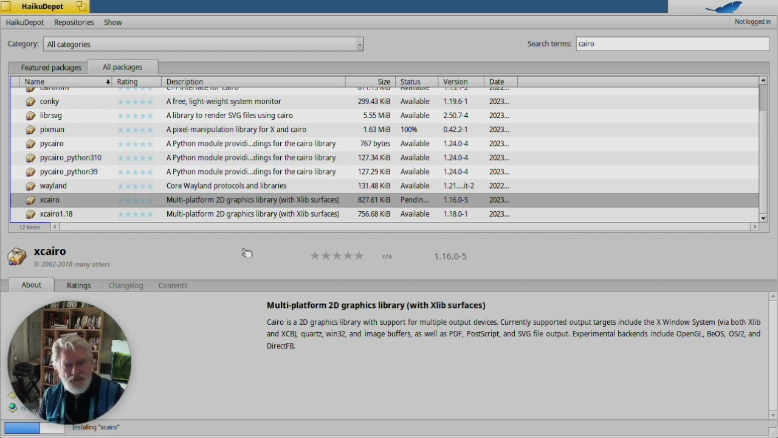Sort packages by Version column header
The height and width of the screenshot is (438, 778).
click(x=461, y=82)
